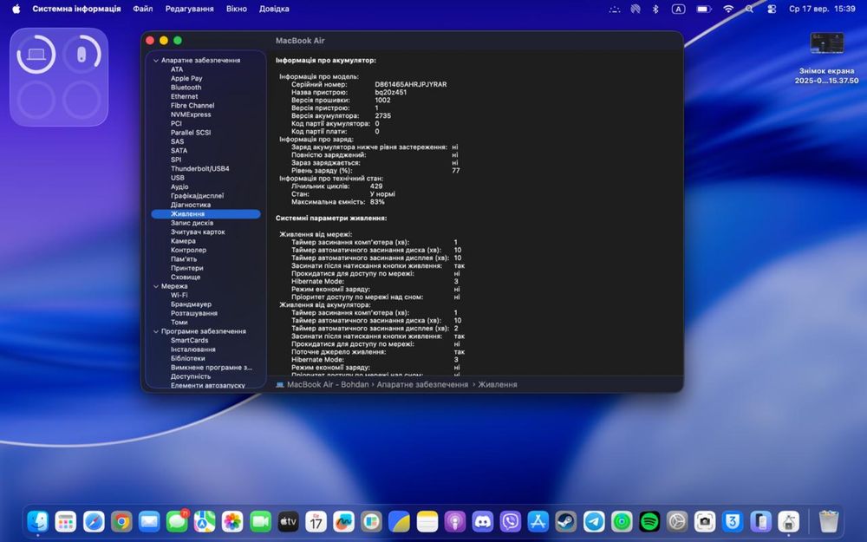Launch Steam from the Dock

[565, 521]
